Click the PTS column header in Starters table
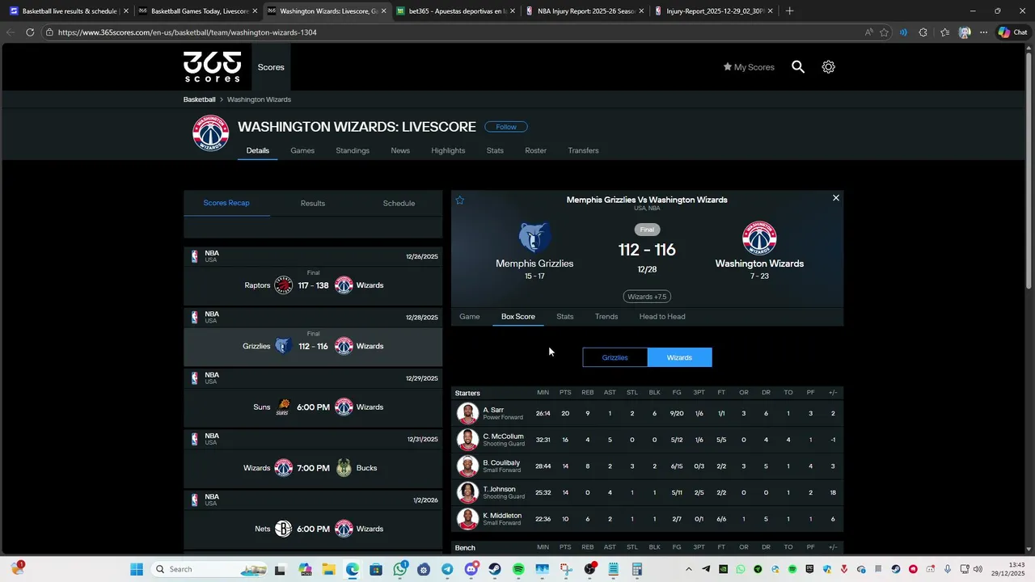 click(x=565, y=393)
